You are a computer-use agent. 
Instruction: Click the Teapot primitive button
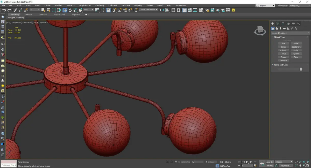pos(284,57)
